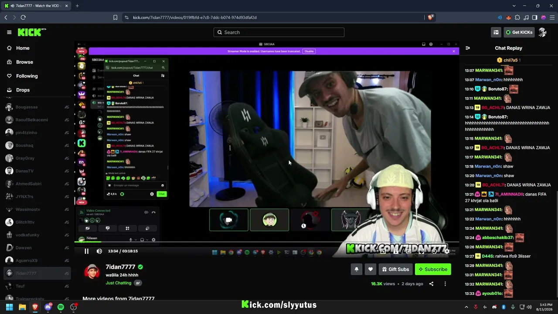Open the tab search dropdown
Screen dimensions: 558x314
pos(514,6)
